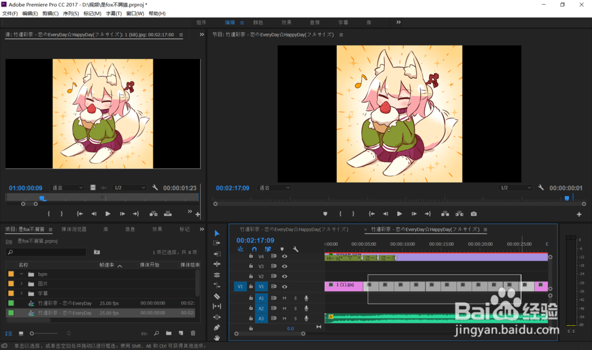Open Source monitor settings wrench
This screenshot has height=350, width=592.
pyautogui.click(x=155, y=187)
